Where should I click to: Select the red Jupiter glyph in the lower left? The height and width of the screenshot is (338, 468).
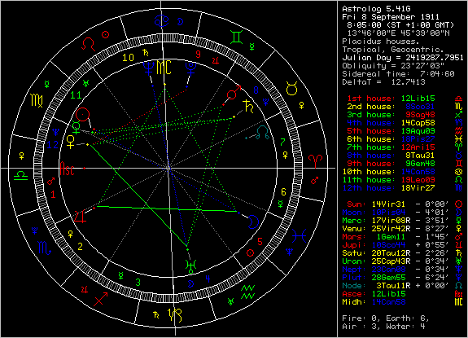[x=81, y=217]
